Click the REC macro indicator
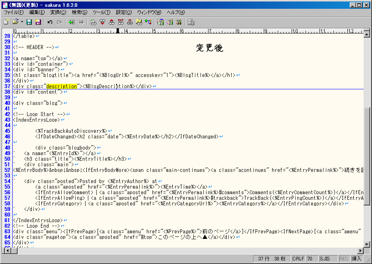Image resolution: width=372 pixels, height=264 pixels. point(344,259)
